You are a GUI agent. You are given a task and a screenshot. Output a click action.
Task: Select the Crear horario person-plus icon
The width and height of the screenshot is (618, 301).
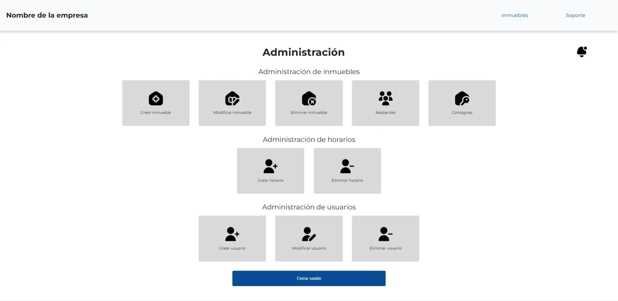click(270, 166)
